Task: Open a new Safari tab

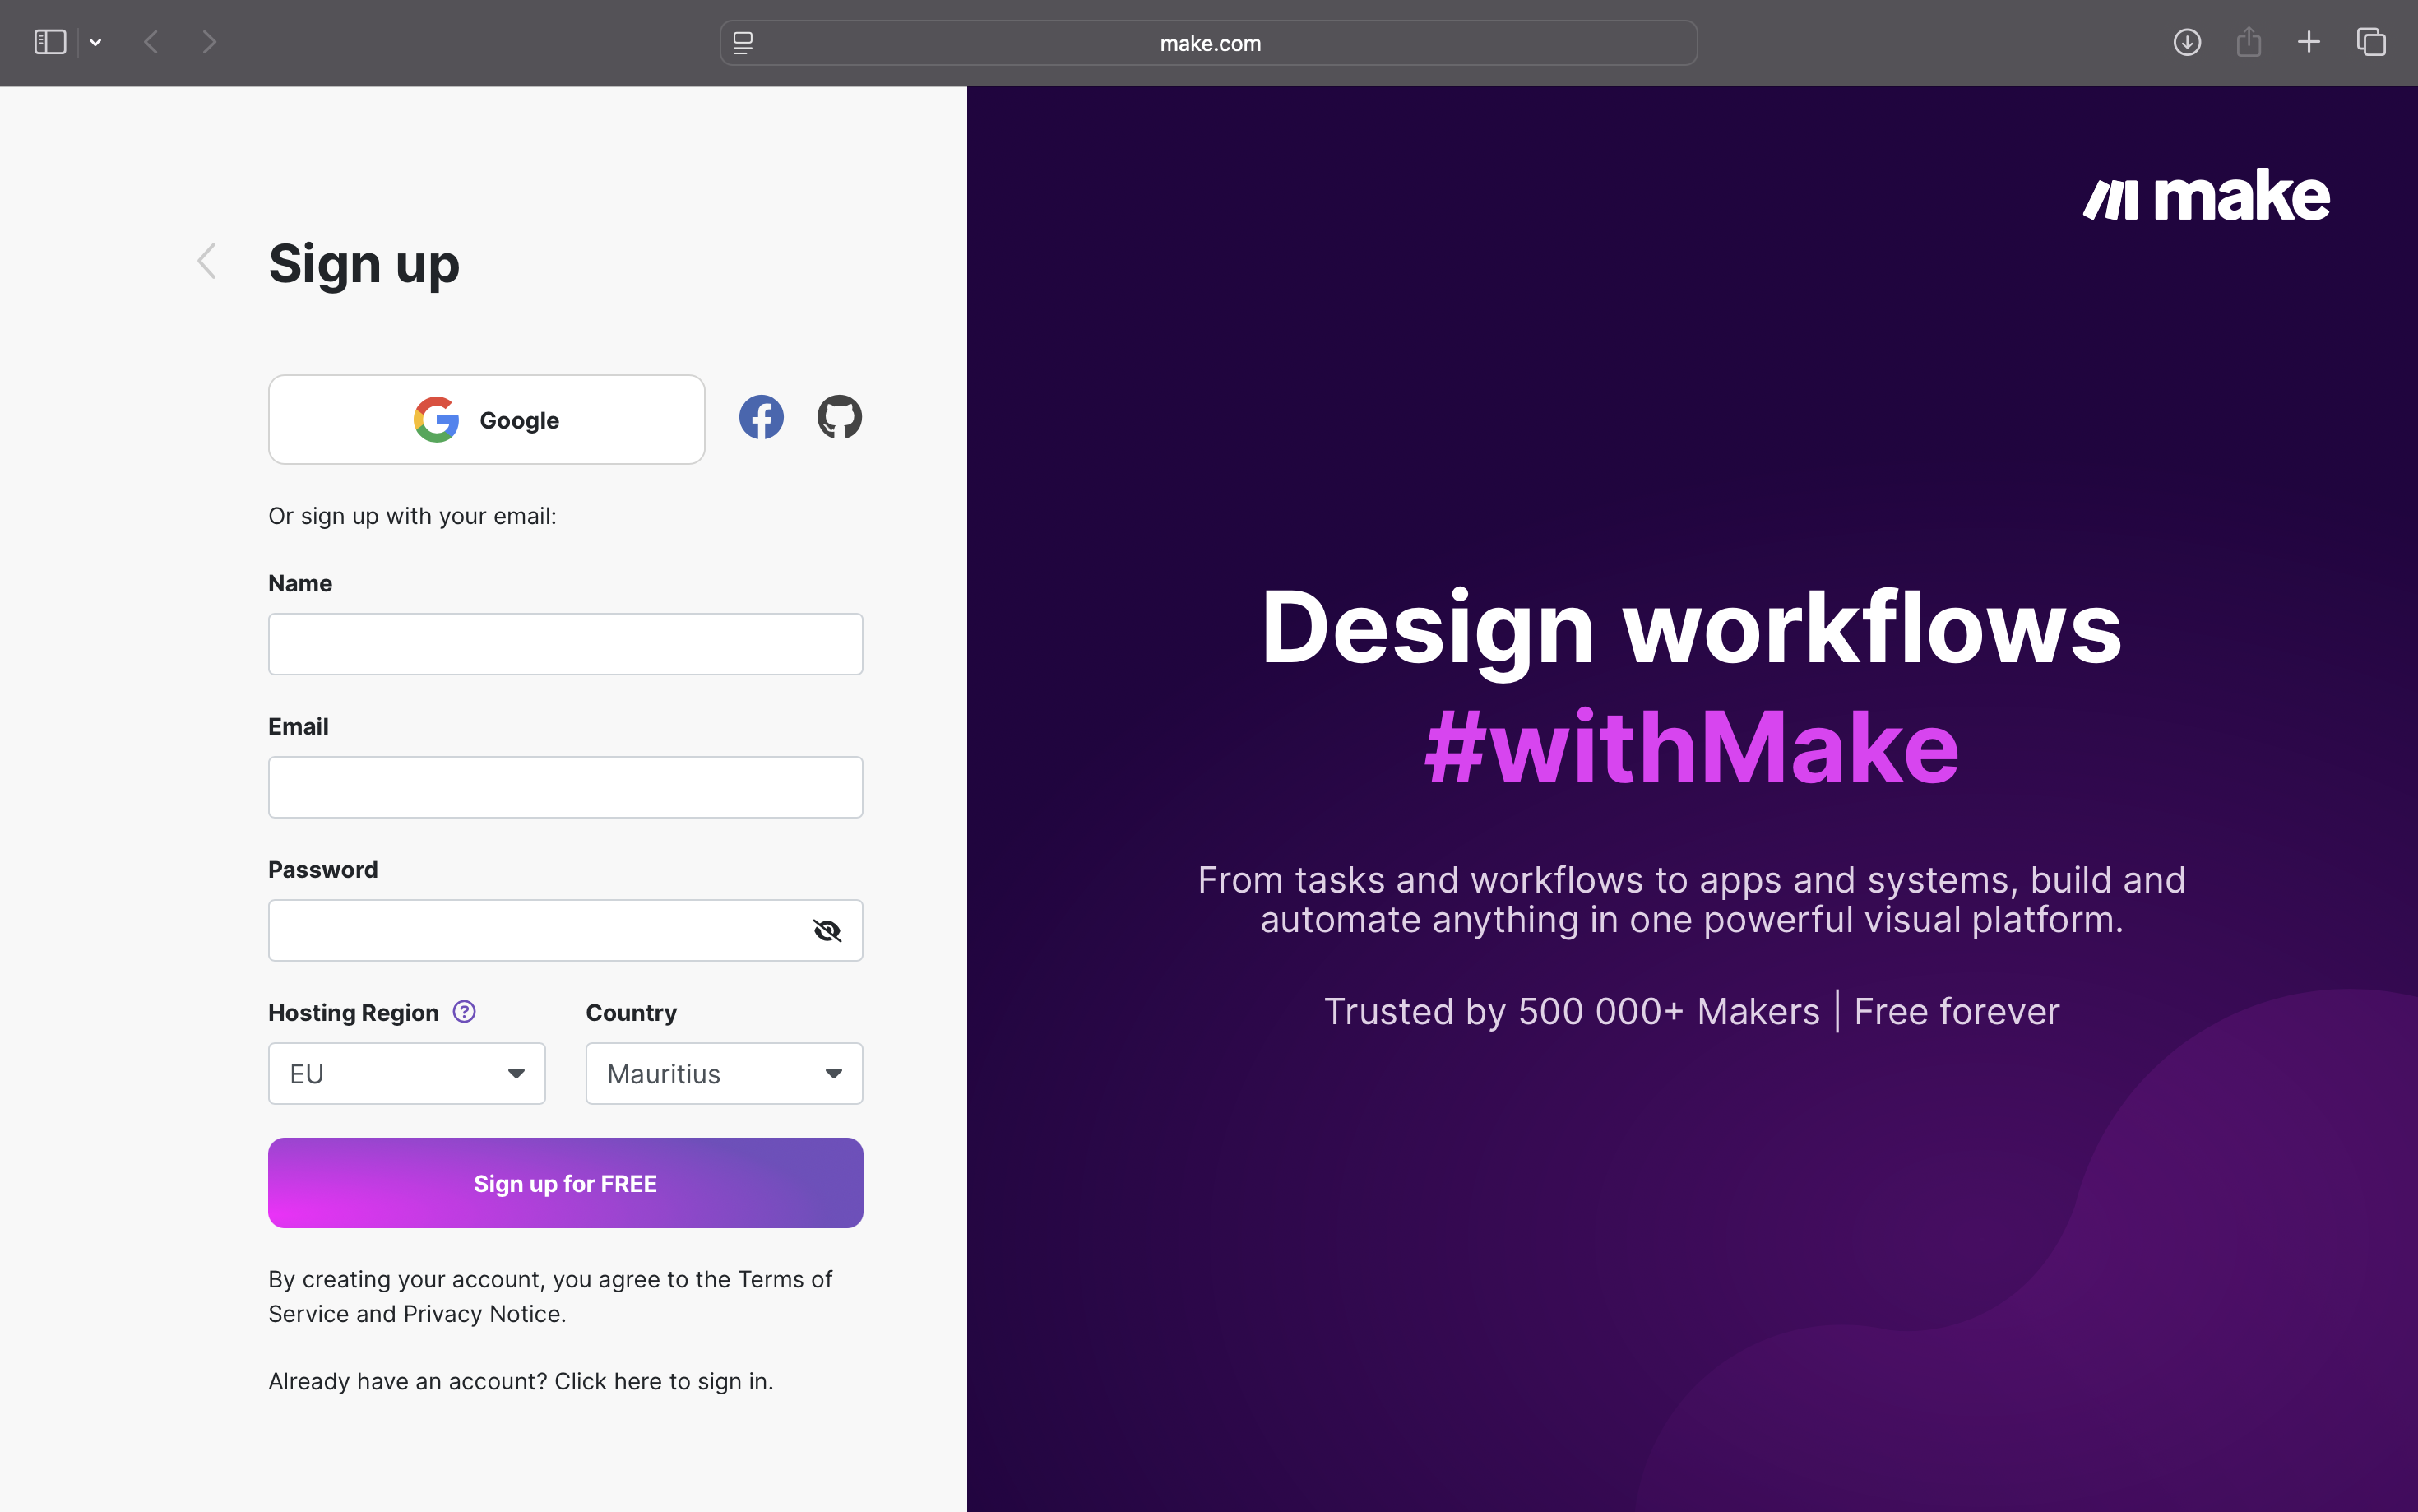Action: 2309,42
